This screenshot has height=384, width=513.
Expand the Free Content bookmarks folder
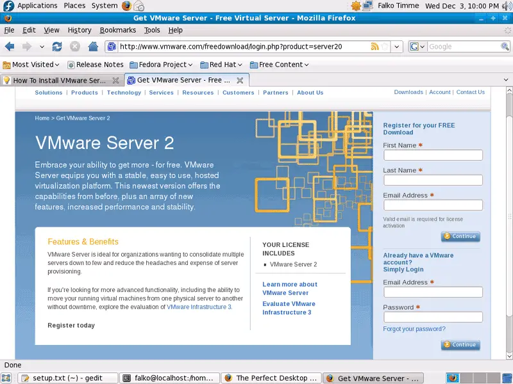click(279, 65)
